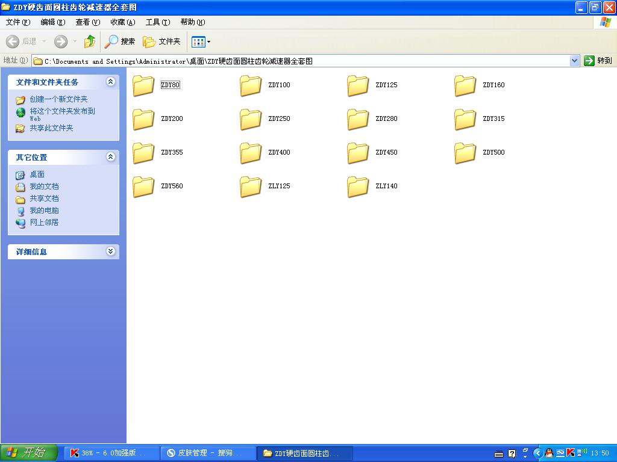Click the keyboard icon in the system tray
The width and height of the screenshot is (617, 462).
(498, 454)
